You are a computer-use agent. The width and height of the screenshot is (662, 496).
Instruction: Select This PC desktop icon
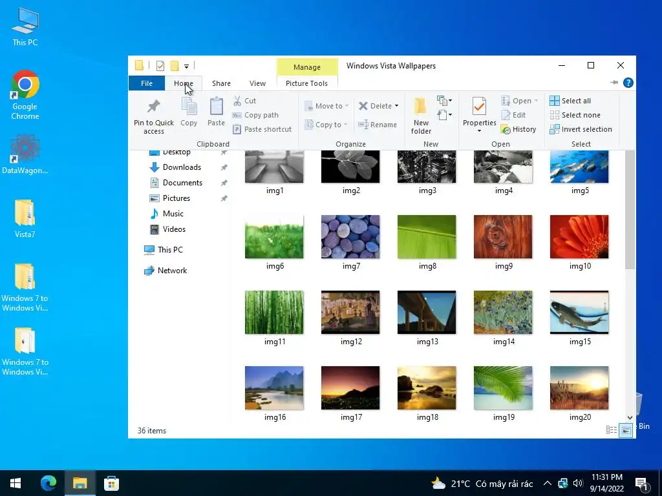pos(25,27)
